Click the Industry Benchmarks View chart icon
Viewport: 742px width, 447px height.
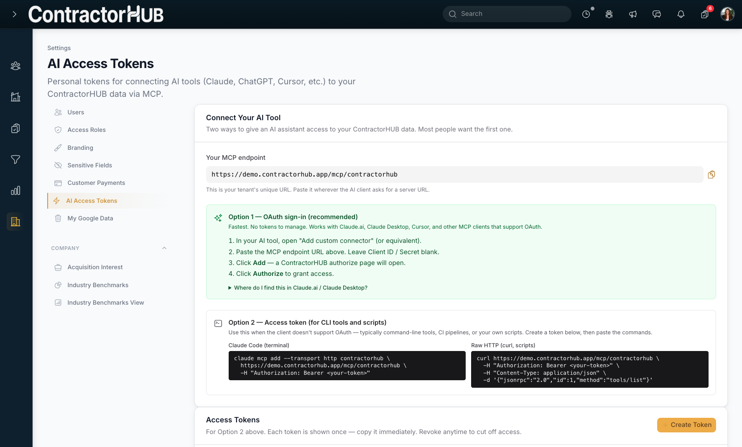58,303
